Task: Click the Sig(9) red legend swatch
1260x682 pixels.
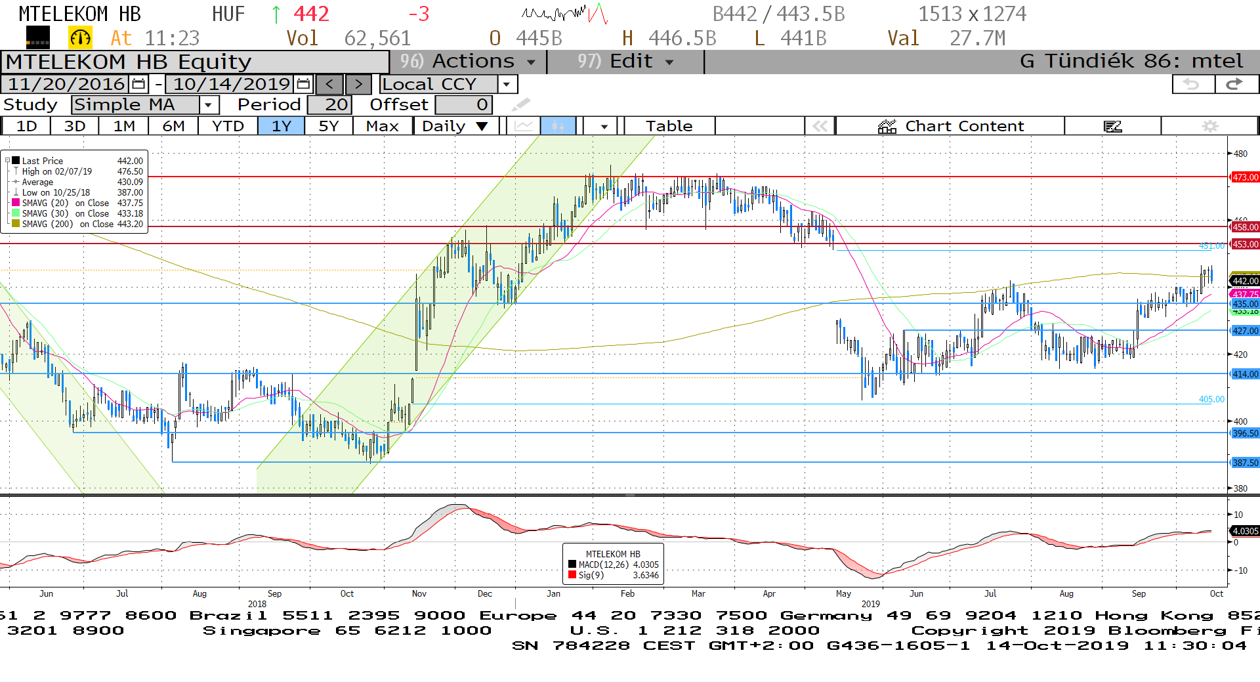Action: [x=572, y=575]
